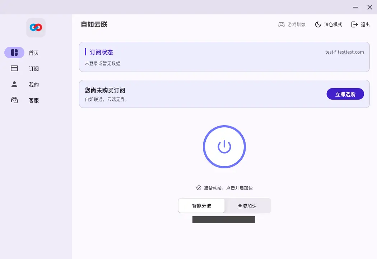Click the dark progress bar below the mode tabs
Image resolution: width=377 pixels, height=259 pixels.
pyautogui.click(x=224, y=219)
